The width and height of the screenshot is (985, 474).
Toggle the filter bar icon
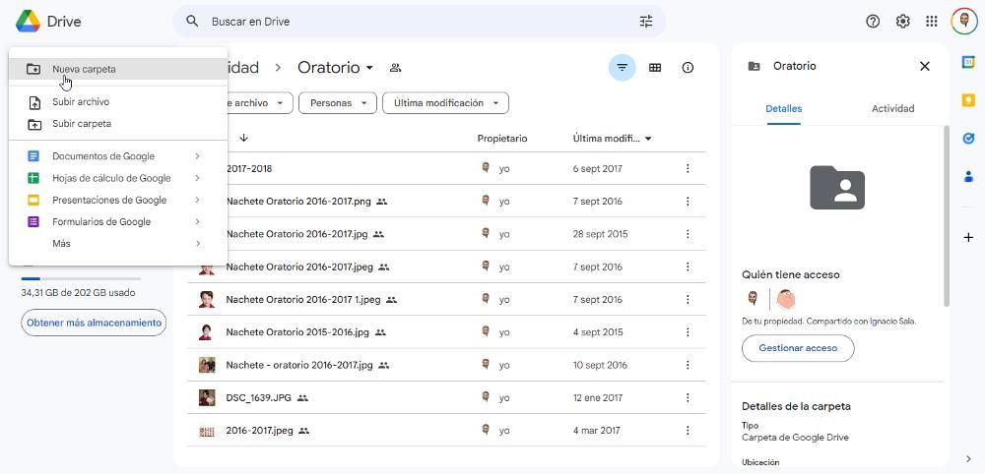tap(622, 68)
